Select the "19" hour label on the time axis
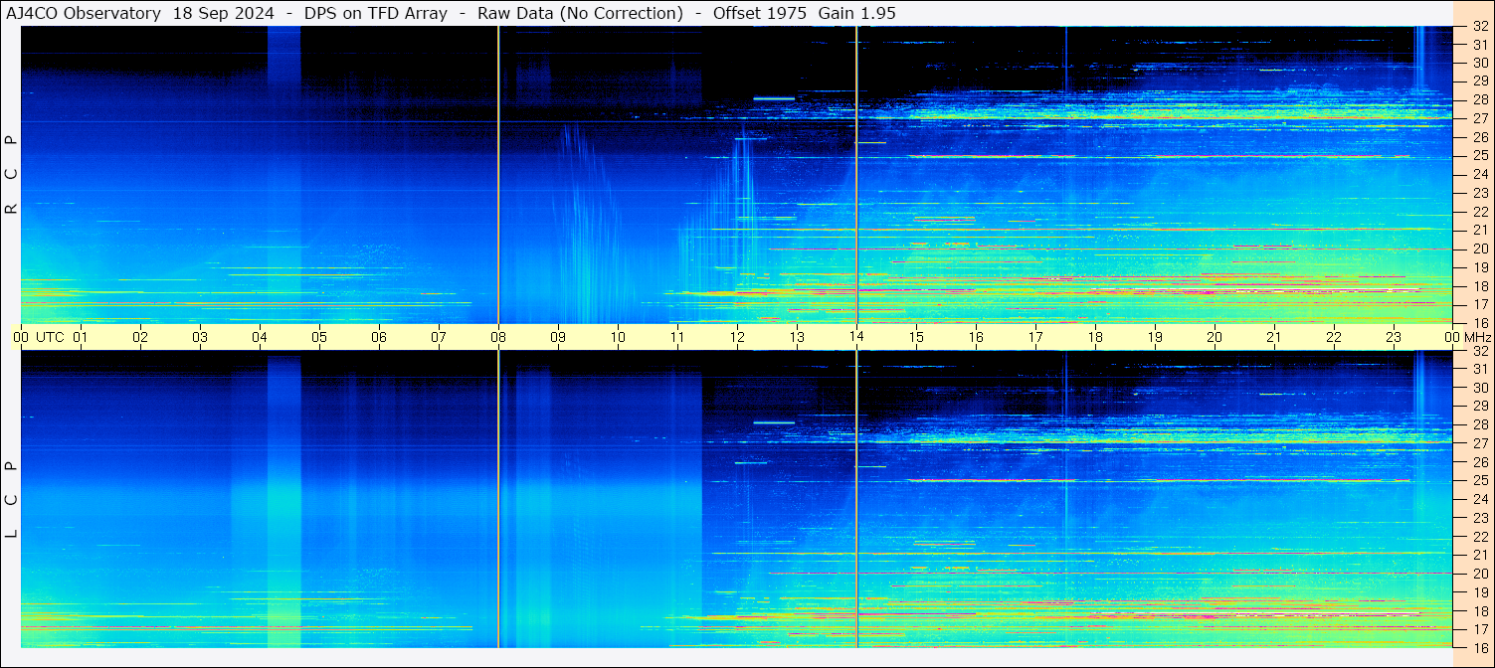1495x668 pixels. click(1155, 337)
